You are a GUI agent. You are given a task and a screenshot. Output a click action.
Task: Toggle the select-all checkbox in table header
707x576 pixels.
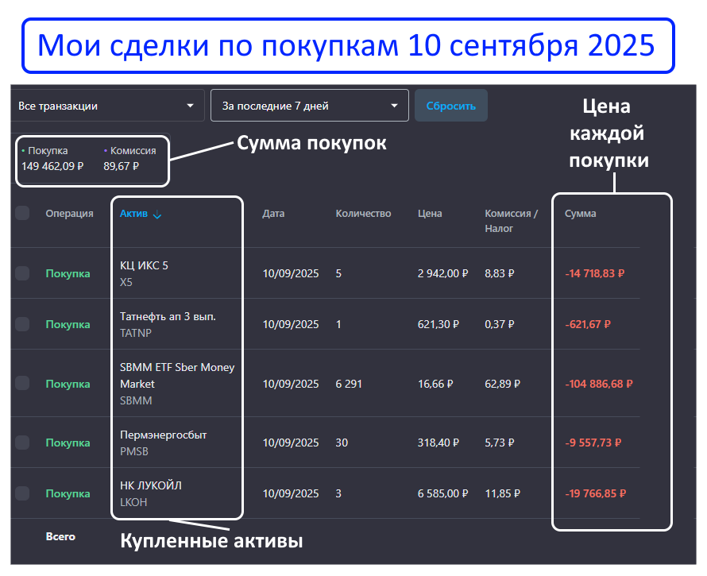tap(22, 213)
